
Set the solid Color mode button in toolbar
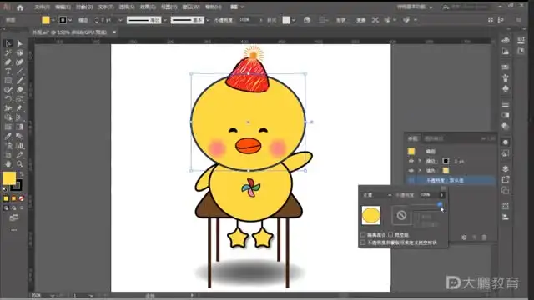(6, 198)
